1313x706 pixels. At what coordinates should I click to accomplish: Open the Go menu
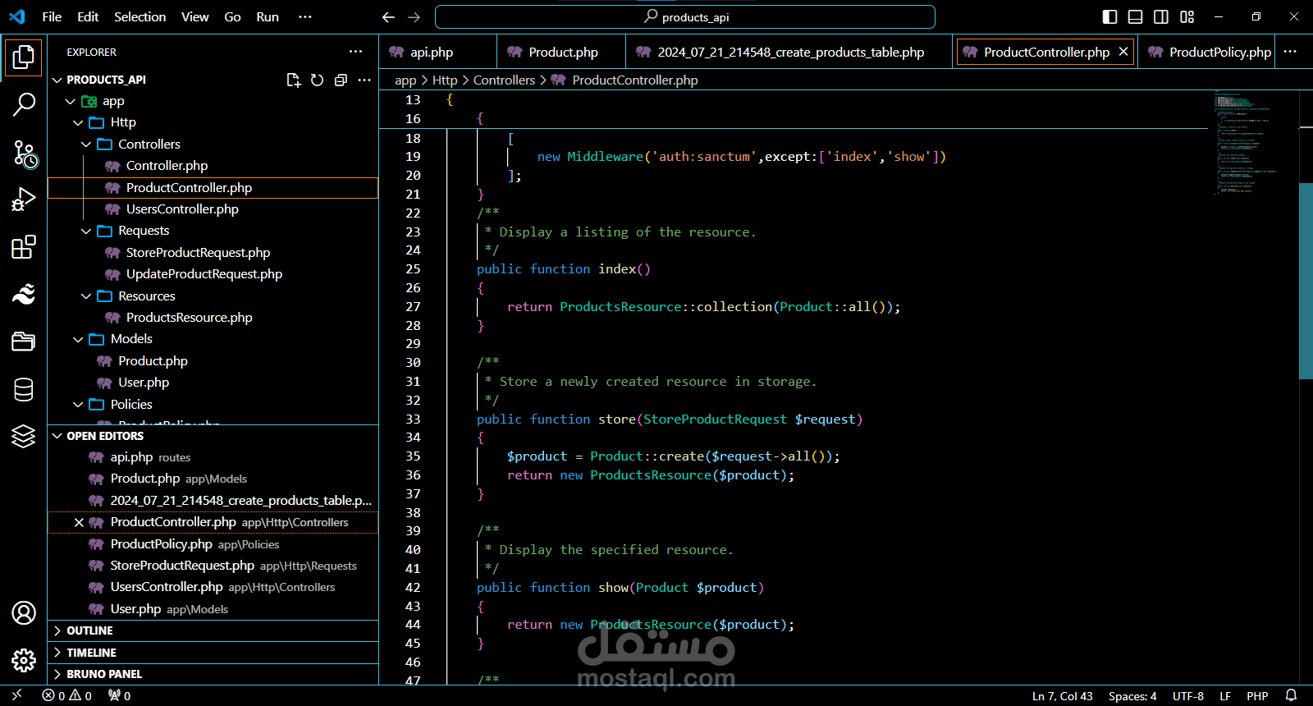[232, 16]
